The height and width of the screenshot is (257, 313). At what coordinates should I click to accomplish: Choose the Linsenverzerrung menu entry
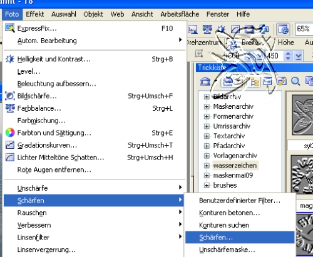click(94, 249)
